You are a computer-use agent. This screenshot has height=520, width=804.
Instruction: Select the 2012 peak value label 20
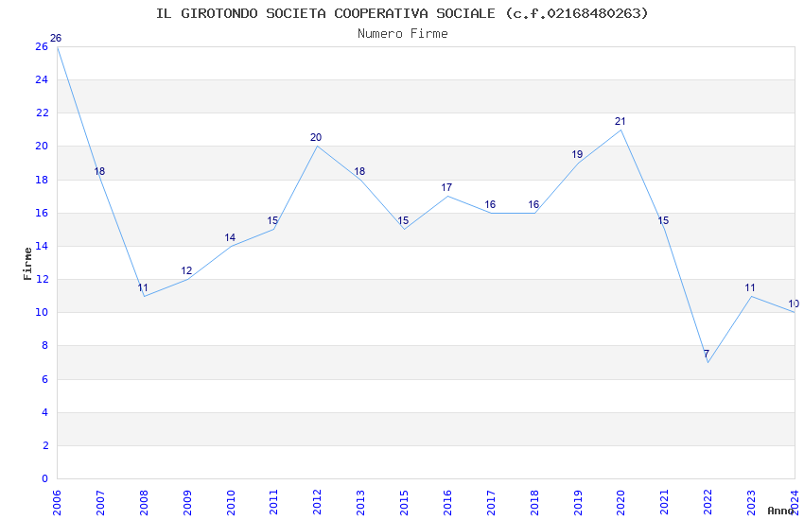tap(316, 137)
